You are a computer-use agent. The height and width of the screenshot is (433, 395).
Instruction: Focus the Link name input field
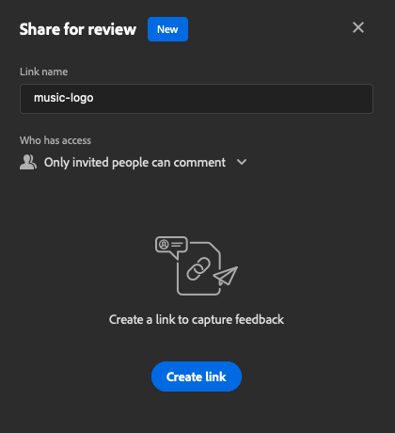pyautogui.click(x=197, y=99)
